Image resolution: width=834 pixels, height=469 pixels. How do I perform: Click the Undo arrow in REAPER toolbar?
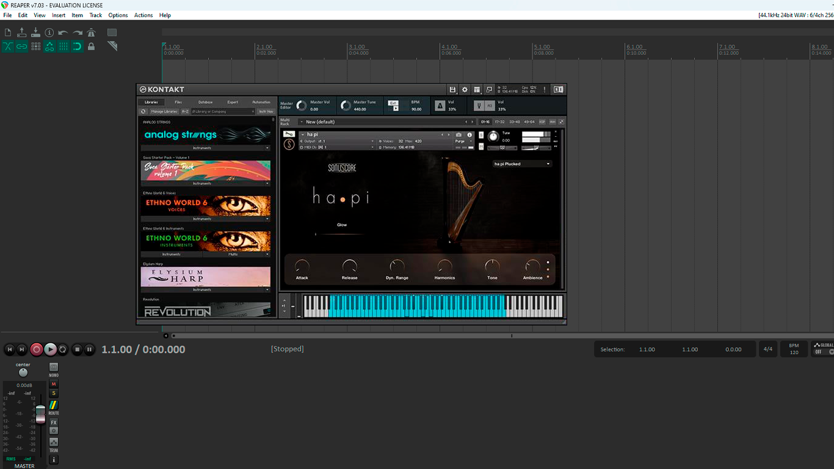tap(63, 32)
